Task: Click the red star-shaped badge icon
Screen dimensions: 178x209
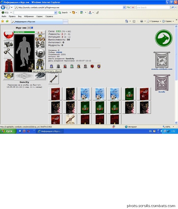Action: pos(92,66)
